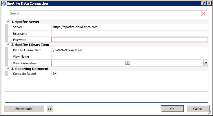Uncheck the Generate Report checkbox
Viewport: 213px width, 116px height.
click(55, 74)
